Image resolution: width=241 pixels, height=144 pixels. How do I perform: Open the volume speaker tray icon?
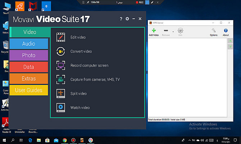click(202, 140)
